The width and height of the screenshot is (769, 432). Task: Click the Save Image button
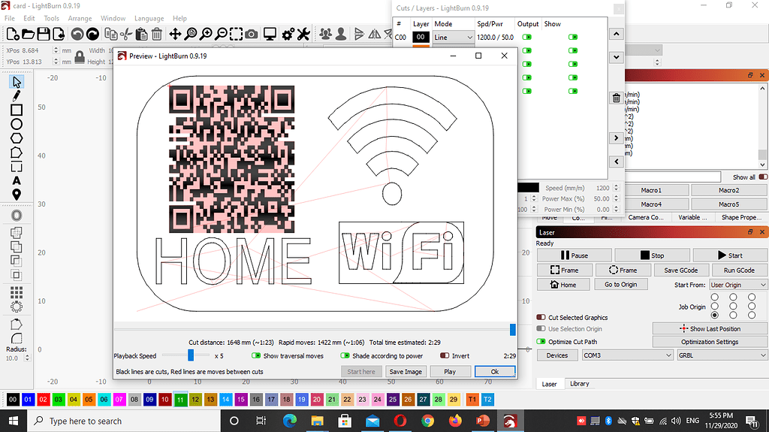click(406, 371)
